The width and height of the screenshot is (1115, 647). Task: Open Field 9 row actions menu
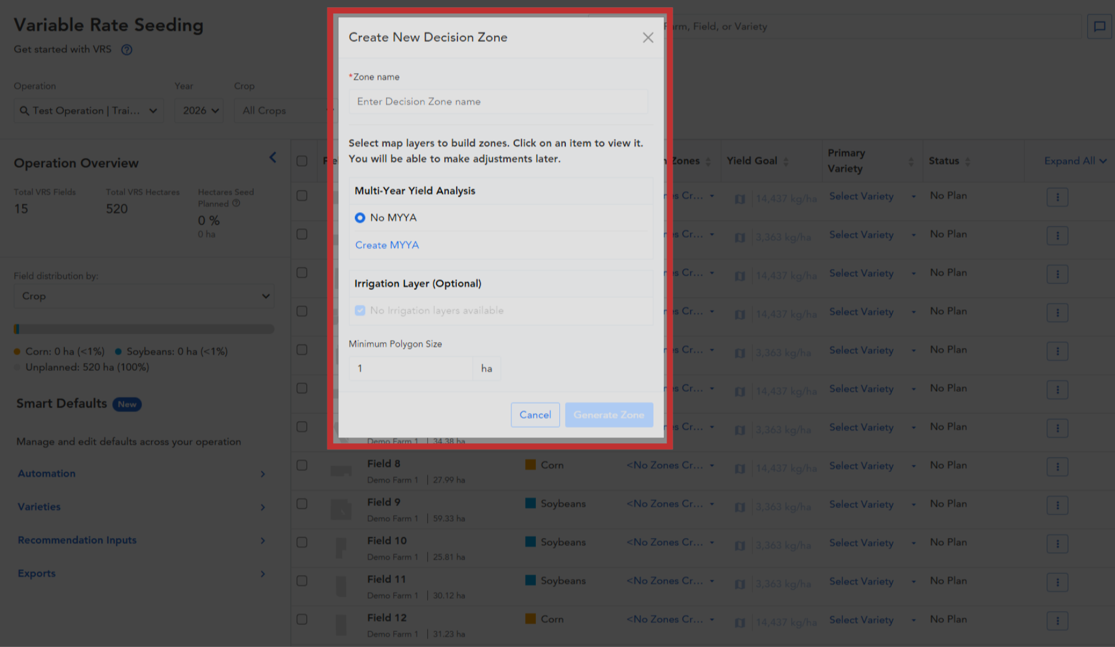pos(1057,505)
